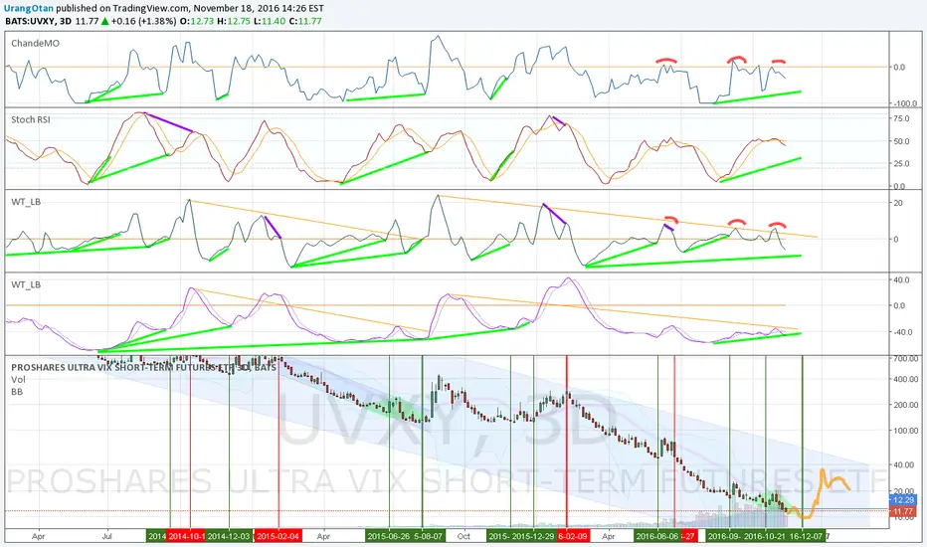
Task: Click the L:11.40 low value in the header
Action: click(269, 21)
